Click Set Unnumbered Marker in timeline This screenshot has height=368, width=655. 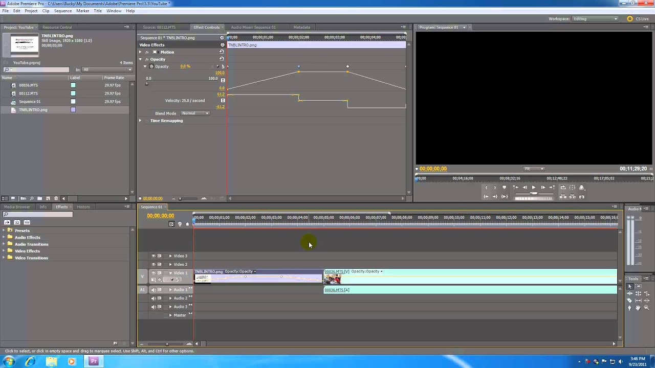tap(187, 224)
